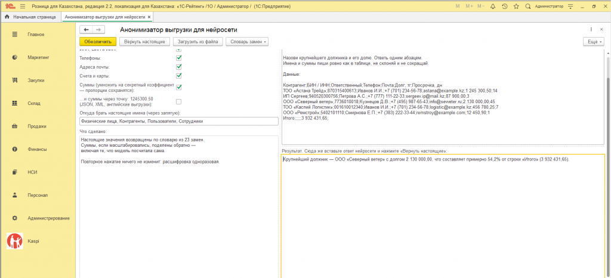
Task: Click the 'Крупнейший должник' result sentence
Action: click(x=426, y=159)
